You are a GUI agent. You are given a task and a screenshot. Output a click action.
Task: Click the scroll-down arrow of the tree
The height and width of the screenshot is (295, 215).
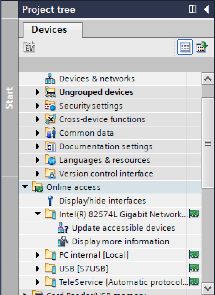click(207, 288)
